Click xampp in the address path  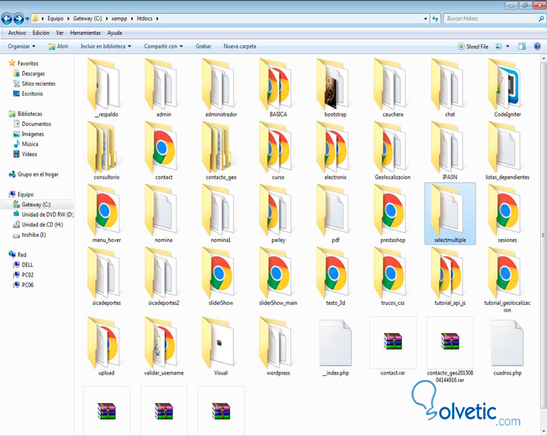[x=119, y=18]
